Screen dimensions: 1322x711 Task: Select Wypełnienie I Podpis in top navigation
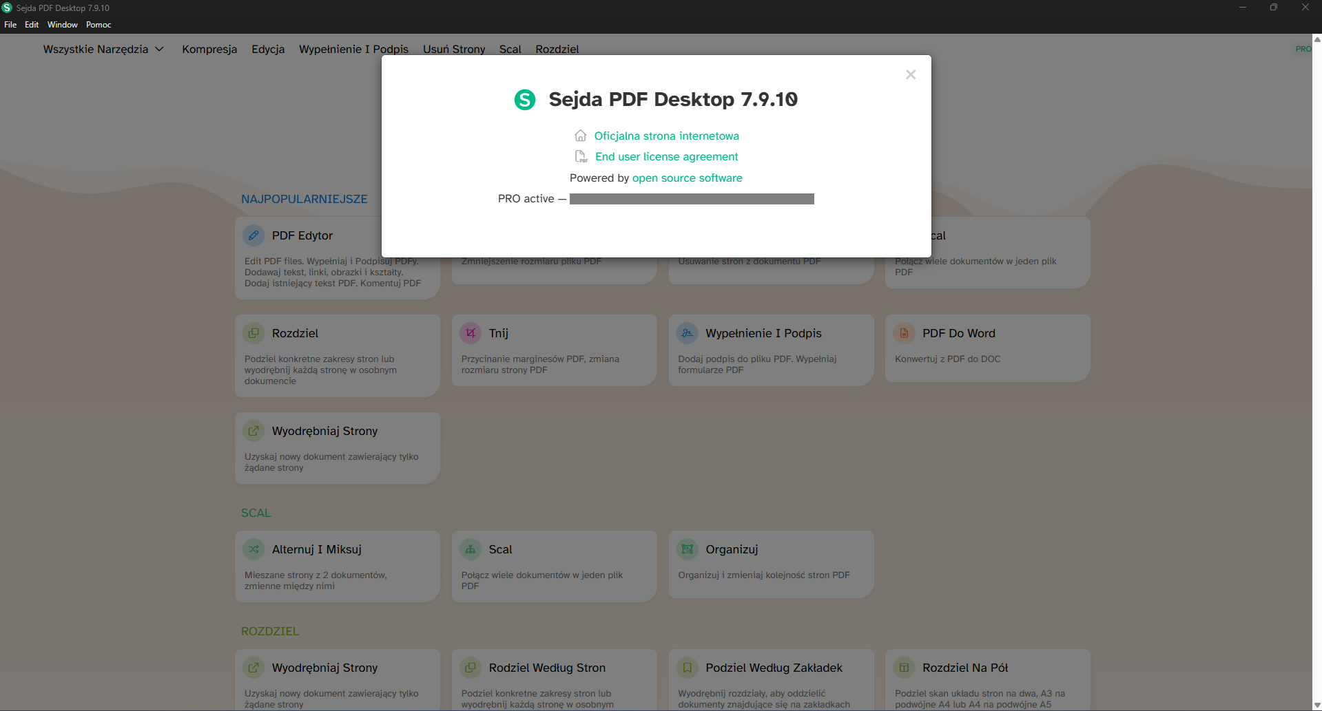(353, 49)
